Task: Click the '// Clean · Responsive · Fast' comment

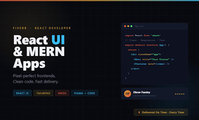Action: (x=145, y=40)
